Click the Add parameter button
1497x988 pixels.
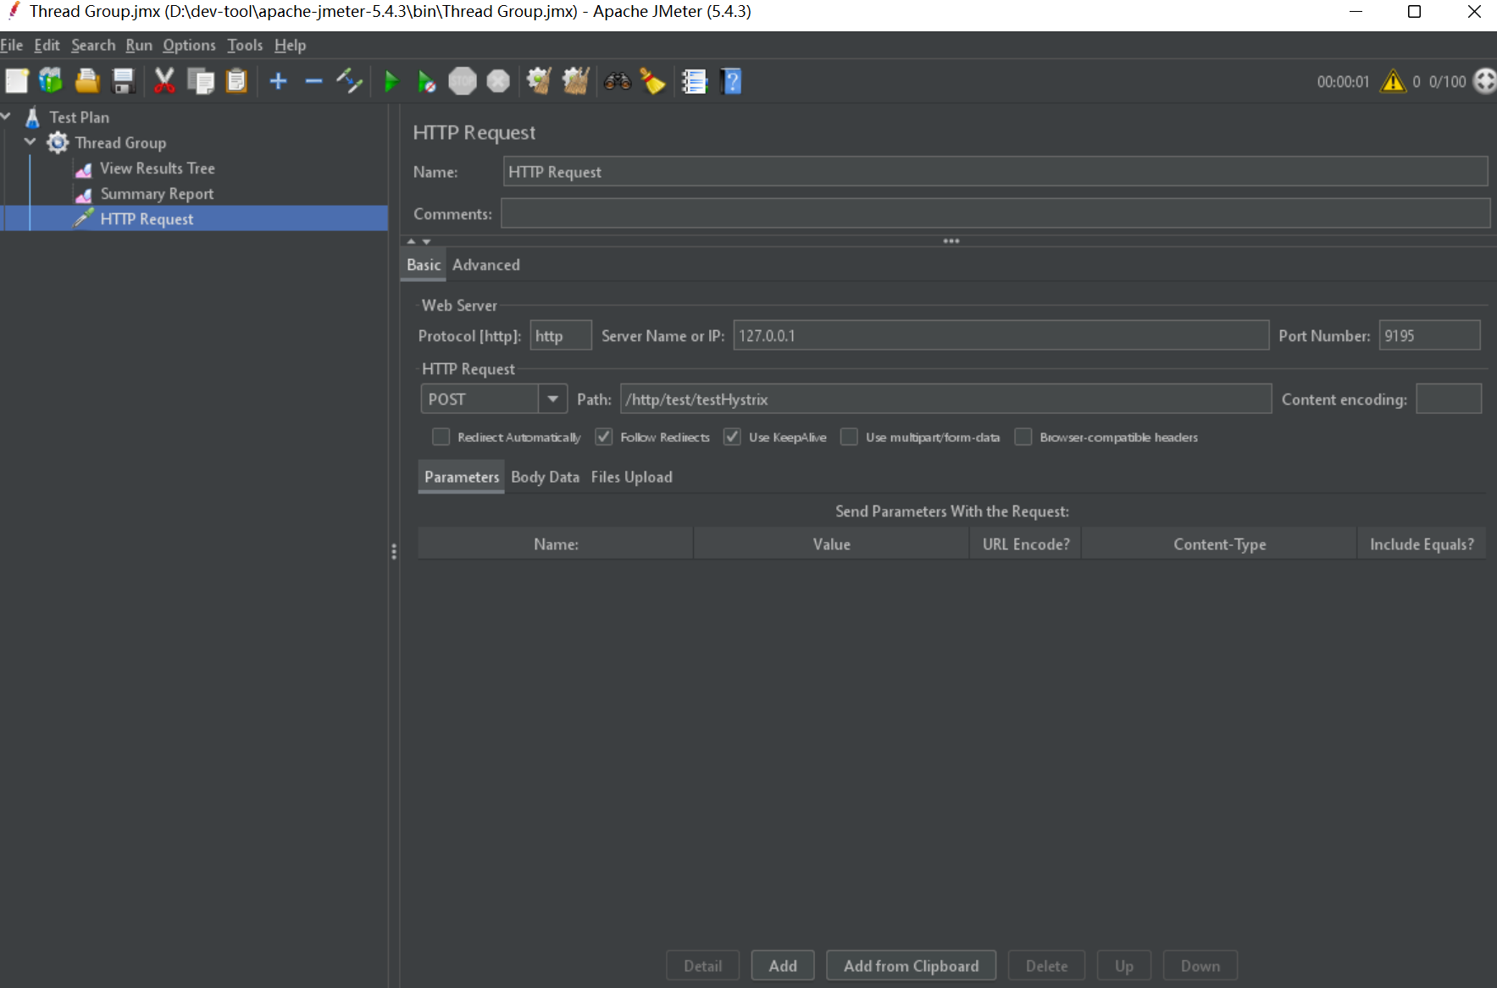tap(782, 965)
